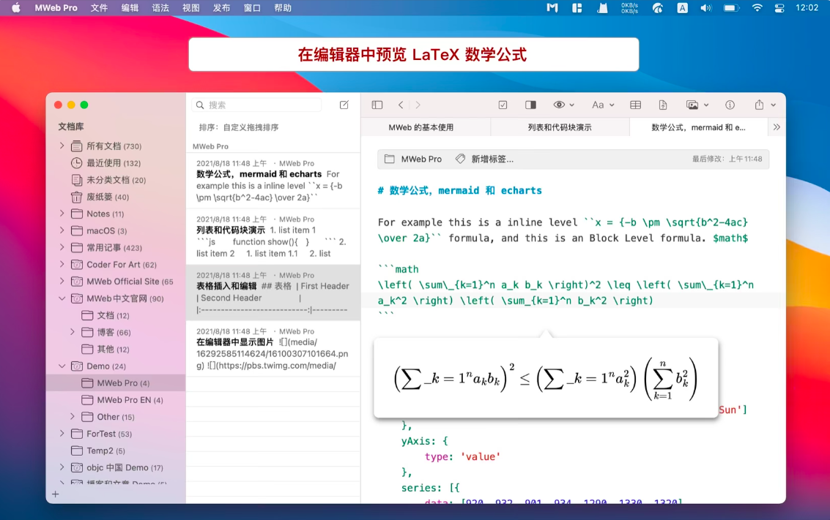Select the MWeb Pro EN folder
This screenshot has height=520, width=830.
click(123, 400)
